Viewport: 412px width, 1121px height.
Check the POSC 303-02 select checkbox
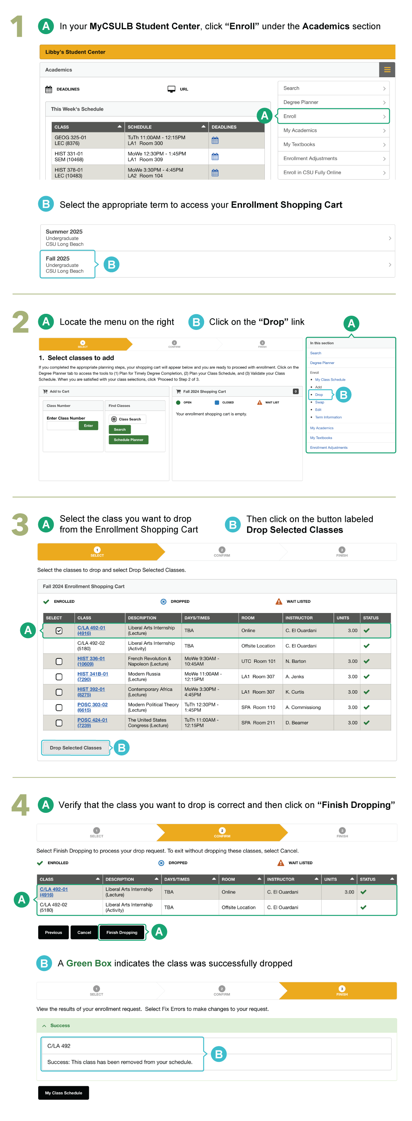pyautogui.click(x=59, y=707)
